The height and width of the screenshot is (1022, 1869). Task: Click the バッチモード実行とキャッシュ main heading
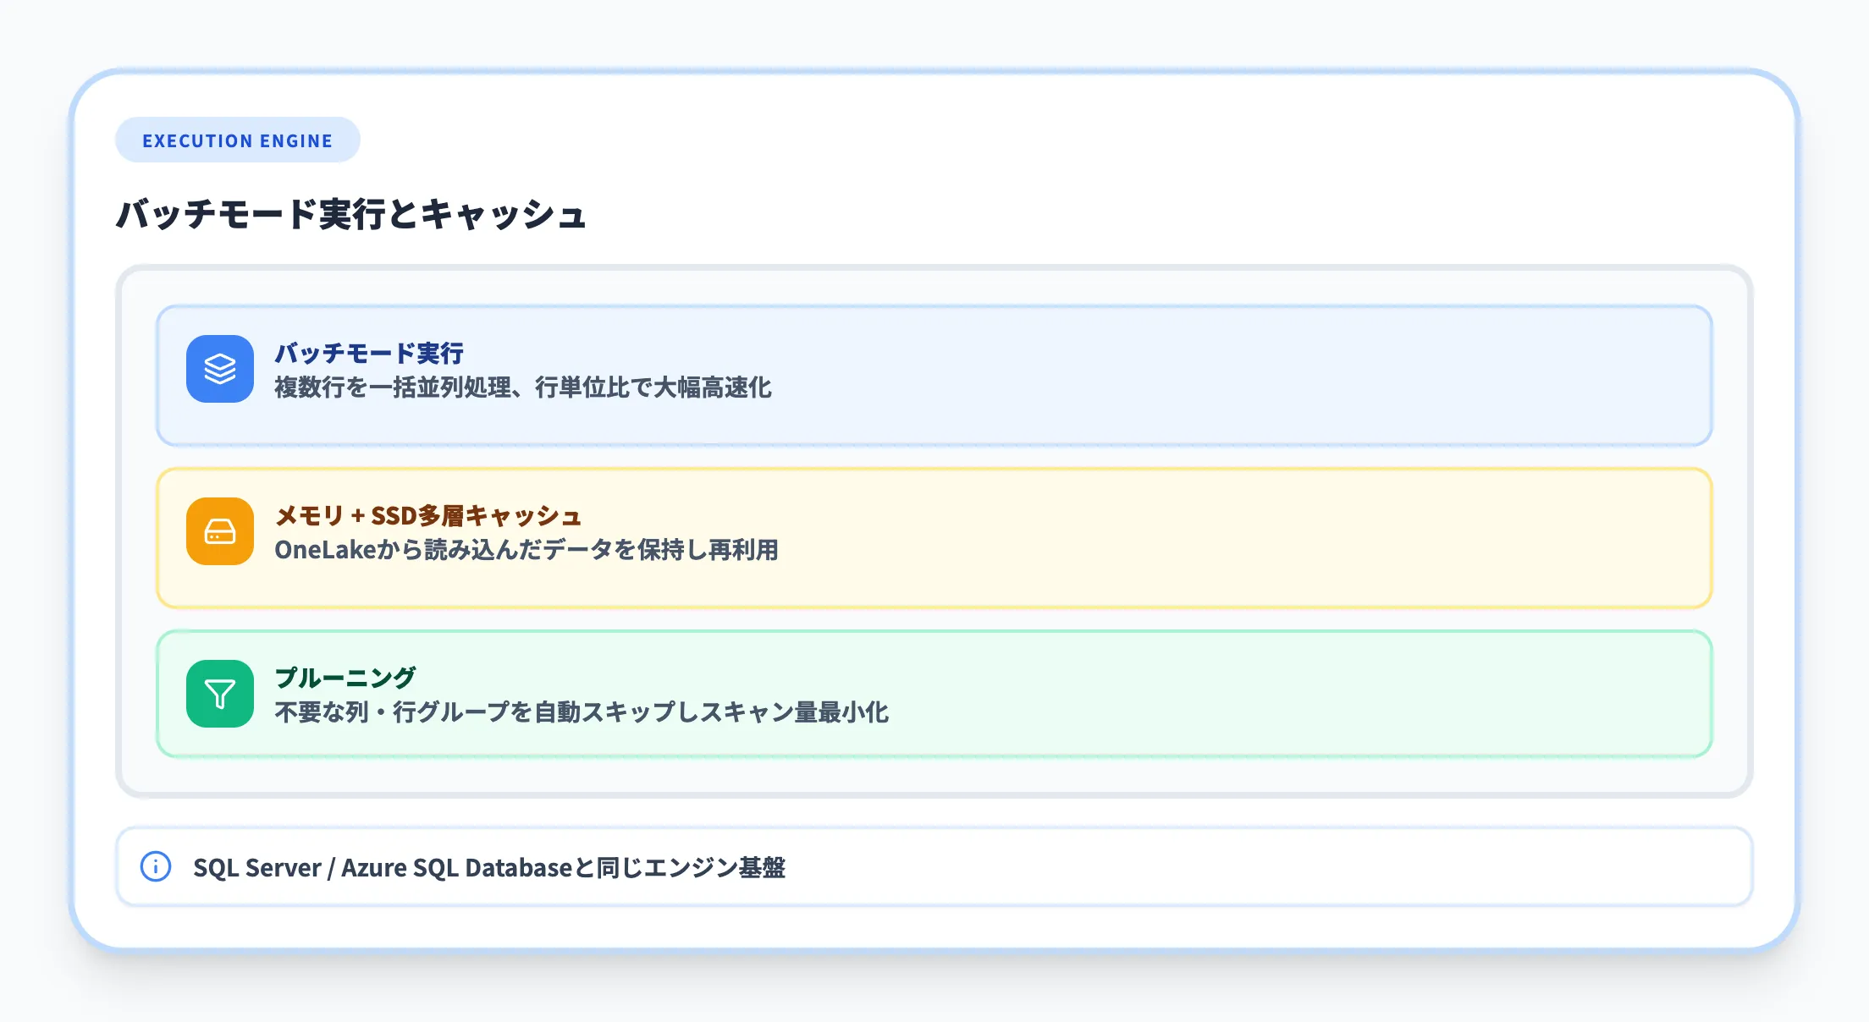click(x=350, y=213)
